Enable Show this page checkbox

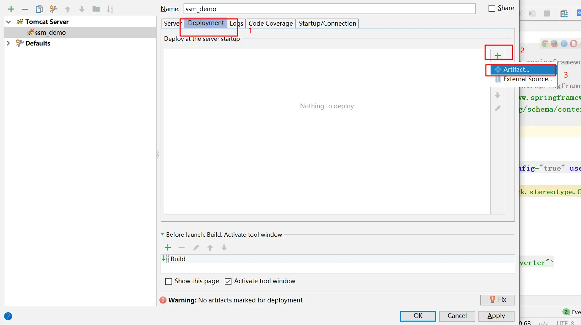click(169, 282)
